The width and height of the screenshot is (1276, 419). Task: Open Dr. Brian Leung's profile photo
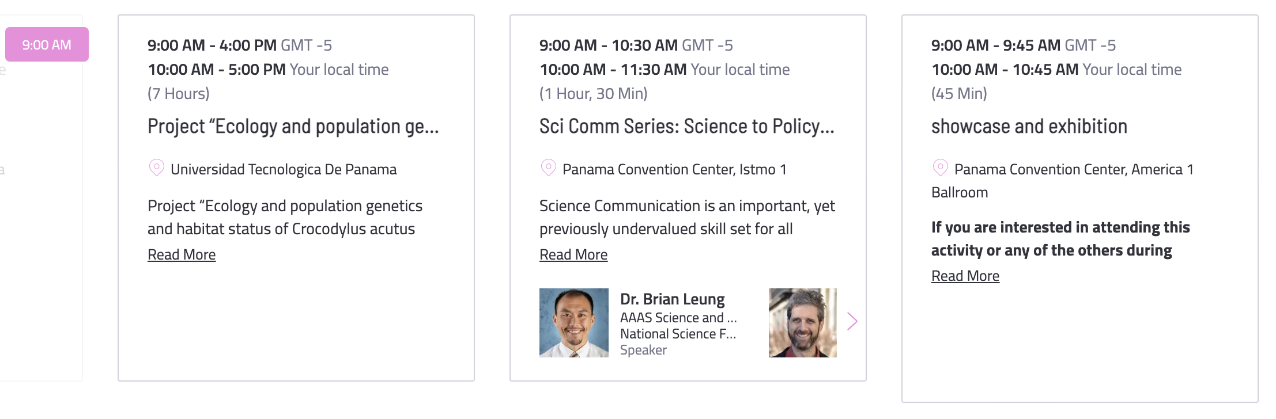pyautogui.click(x=573, y=323)
